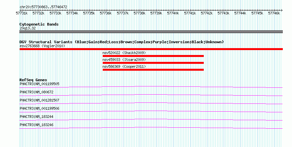The height and width of the screenshot is (147, 292).
Task: Click the 57736k ruler tick label
Action: 106,13
